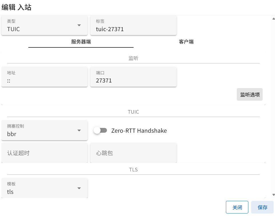Click the 心跳包 input field
The height and width of the screenshot is (216, 275).
(x=133, y=153)
